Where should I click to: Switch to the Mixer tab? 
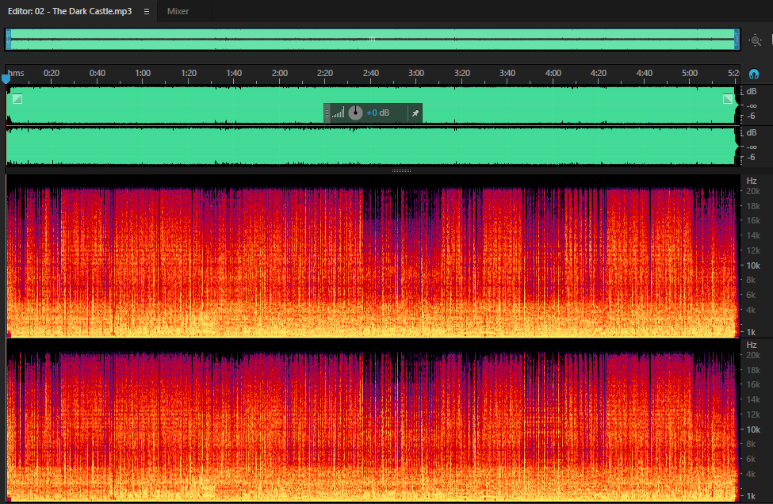178,11
